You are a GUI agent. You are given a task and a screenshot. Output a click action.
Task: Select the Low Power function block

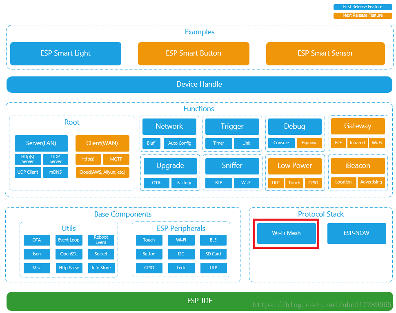(x=295, y=166)
